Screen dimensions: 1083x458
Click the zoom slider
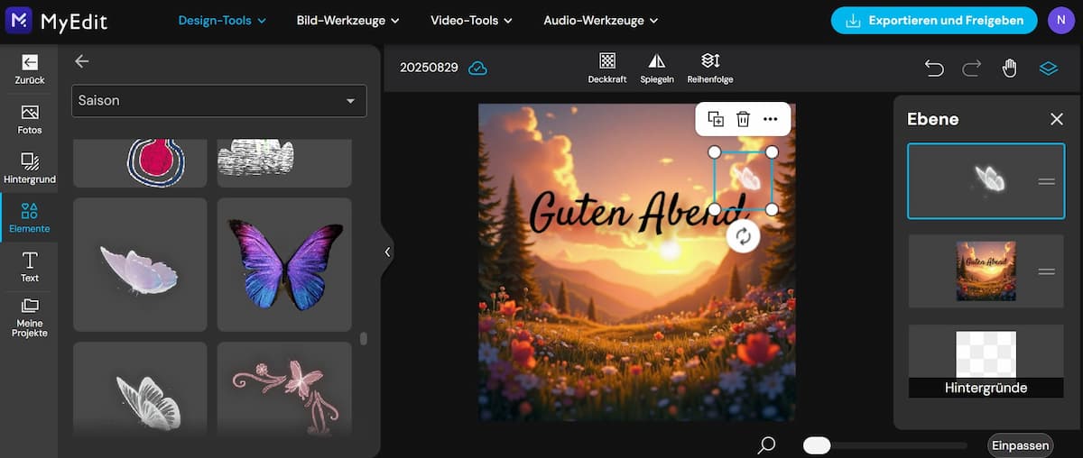885,444
